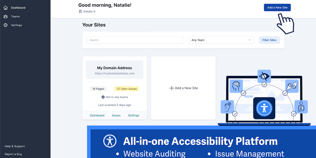
Task: Click the building icon beside Natalie G
Action: click(80, 11)
